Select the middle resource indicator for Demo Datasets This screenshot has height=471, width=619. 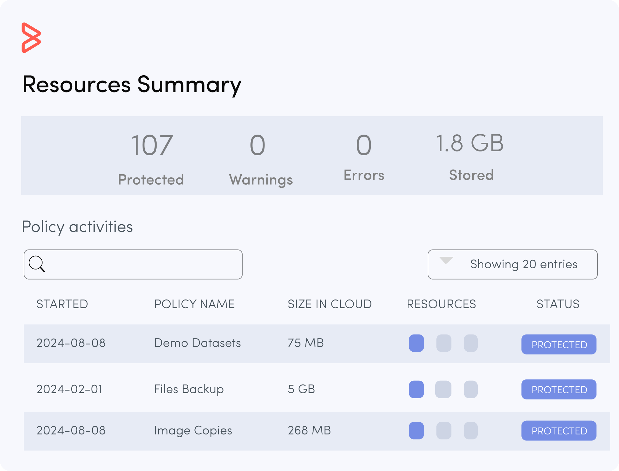click(444, 343)
